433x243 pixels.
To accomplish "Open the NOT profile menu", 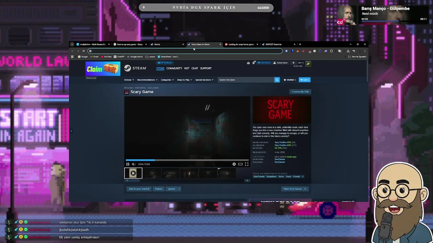I will pos(187,68).
